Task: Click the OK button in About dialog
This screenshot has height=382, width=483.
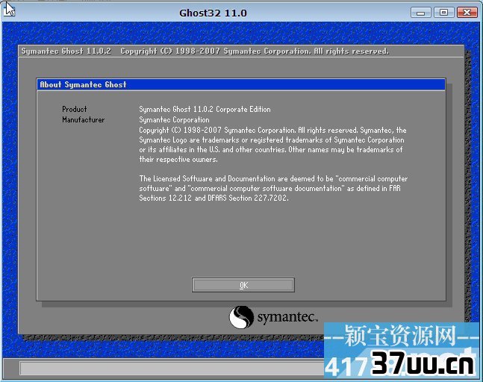Action: 243,285
